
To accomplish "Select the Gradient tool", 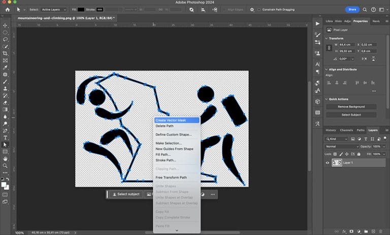I will click(5, 109).
